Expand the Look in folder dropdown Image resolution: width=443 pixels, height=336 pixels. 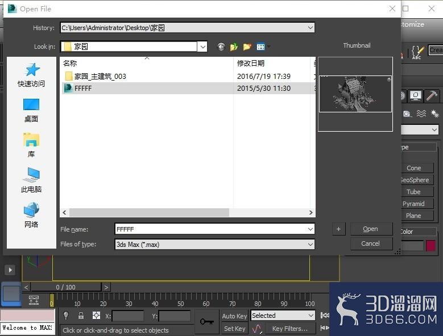203,47
